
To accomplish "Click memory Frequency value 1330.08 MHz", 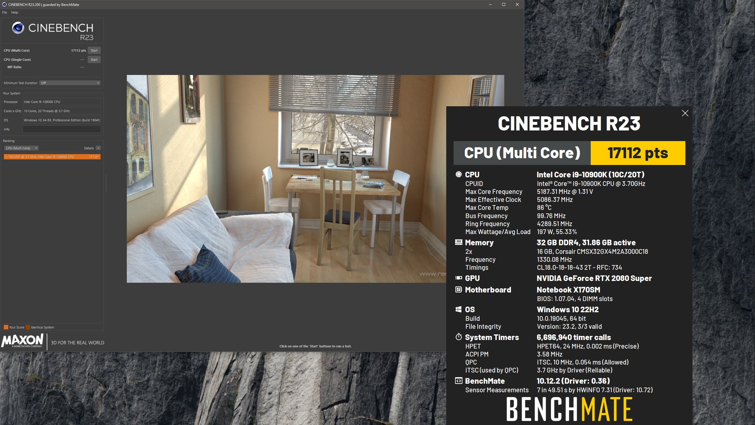I will pyautogui.click(x=554, y=259).
